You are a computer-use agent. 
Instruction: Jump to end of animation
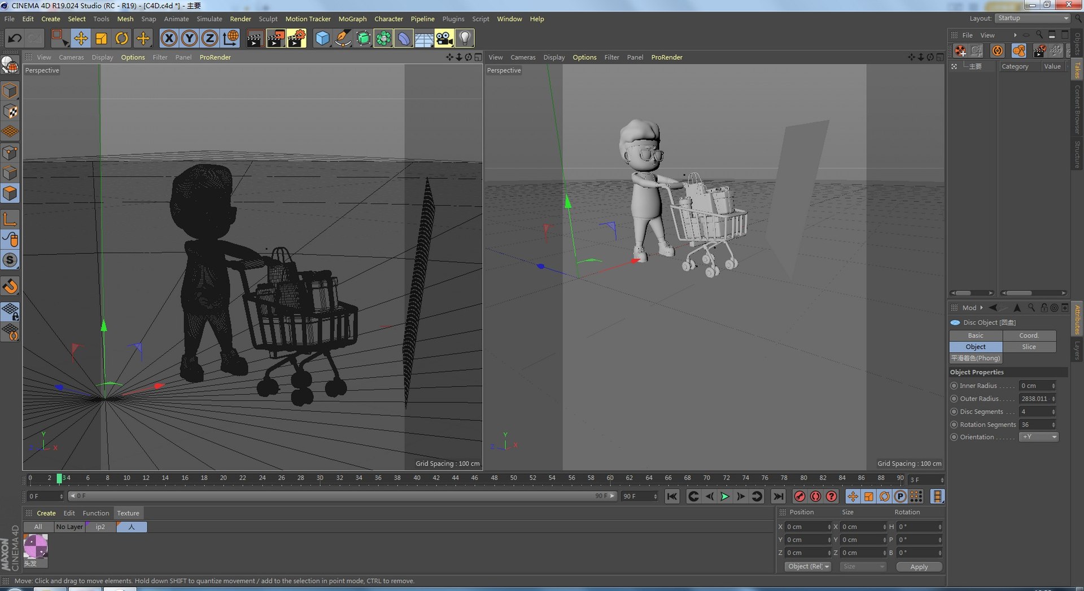[779, 496]
